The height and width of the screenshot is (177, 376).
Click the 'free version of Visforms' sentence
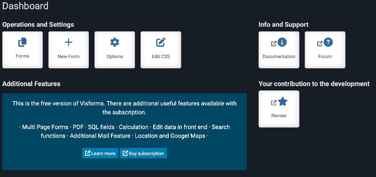(125, 108)
